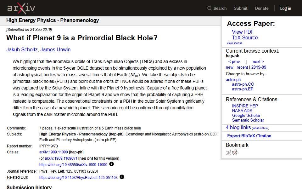302x189 pixels.
Task: Click info icon beside PhysRevLett DOI
Action: click(122, 177)
